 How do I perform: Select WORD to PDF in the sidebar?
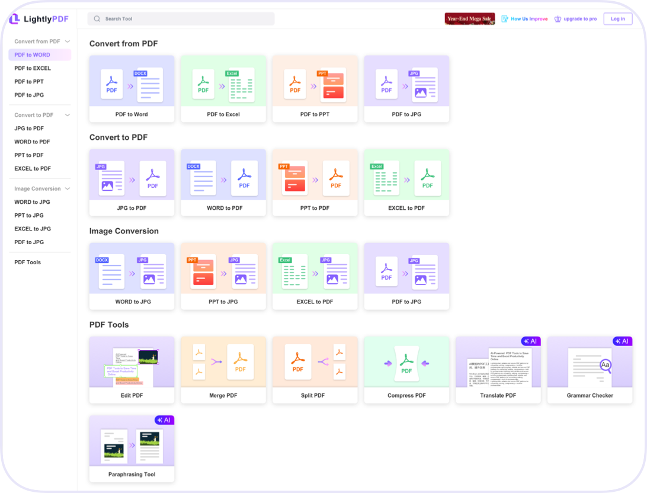click(x=32, y=142)
